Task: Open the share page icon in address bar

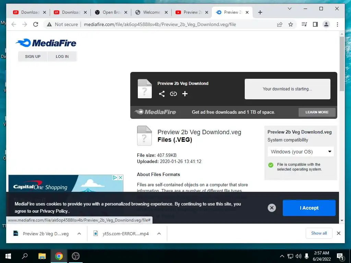Action: point(280,24)
